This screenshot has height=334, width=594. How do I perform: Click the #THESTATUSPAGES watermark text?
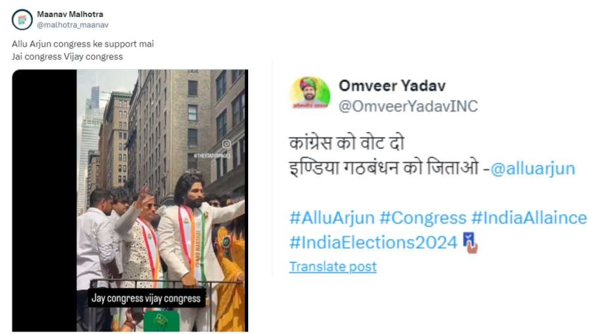[212, 156]
